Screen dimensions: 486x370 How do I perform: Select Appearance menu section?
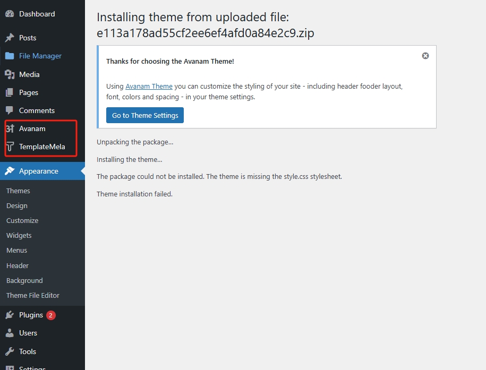click(x=42, y=171)
